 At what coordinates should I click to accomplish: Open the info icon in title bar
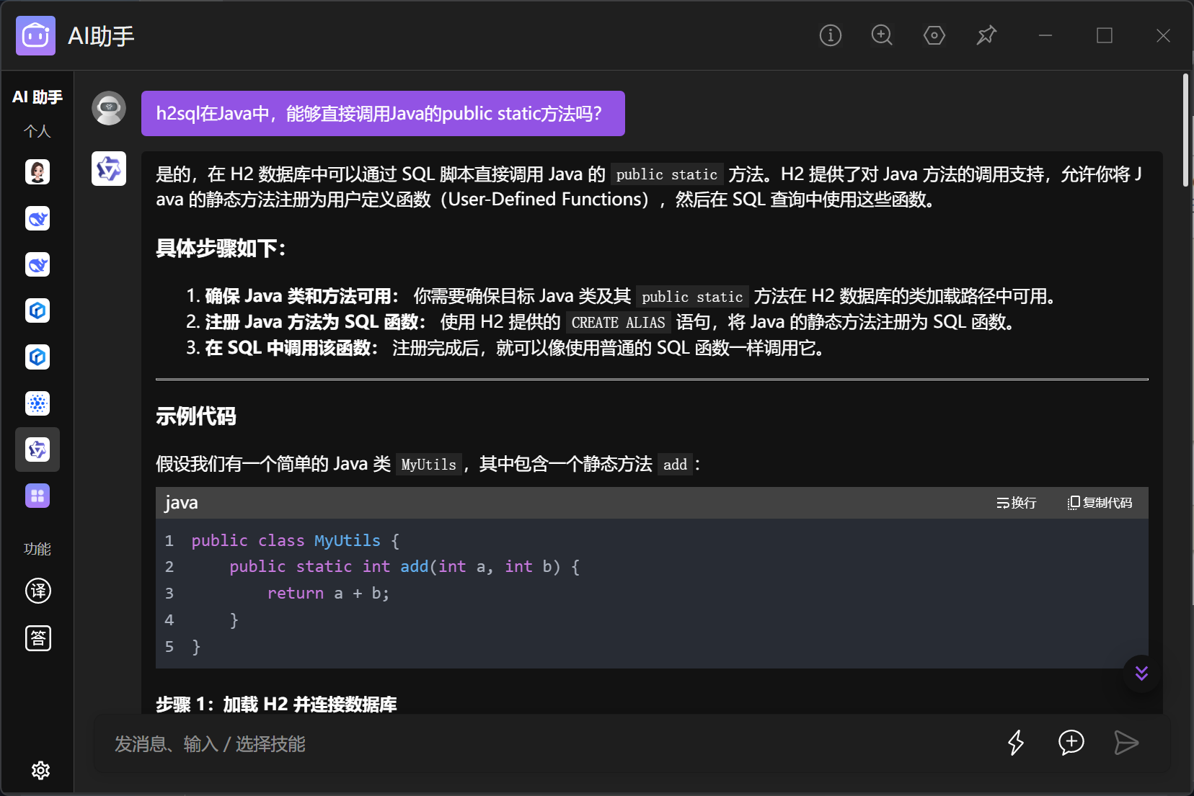[830, 35]
